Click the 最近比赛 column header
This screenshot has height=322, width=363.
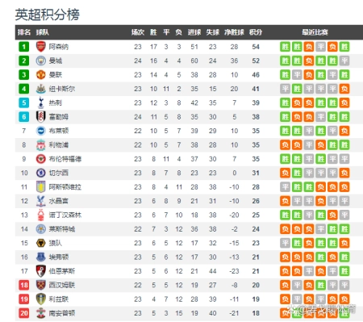[315, 32]
